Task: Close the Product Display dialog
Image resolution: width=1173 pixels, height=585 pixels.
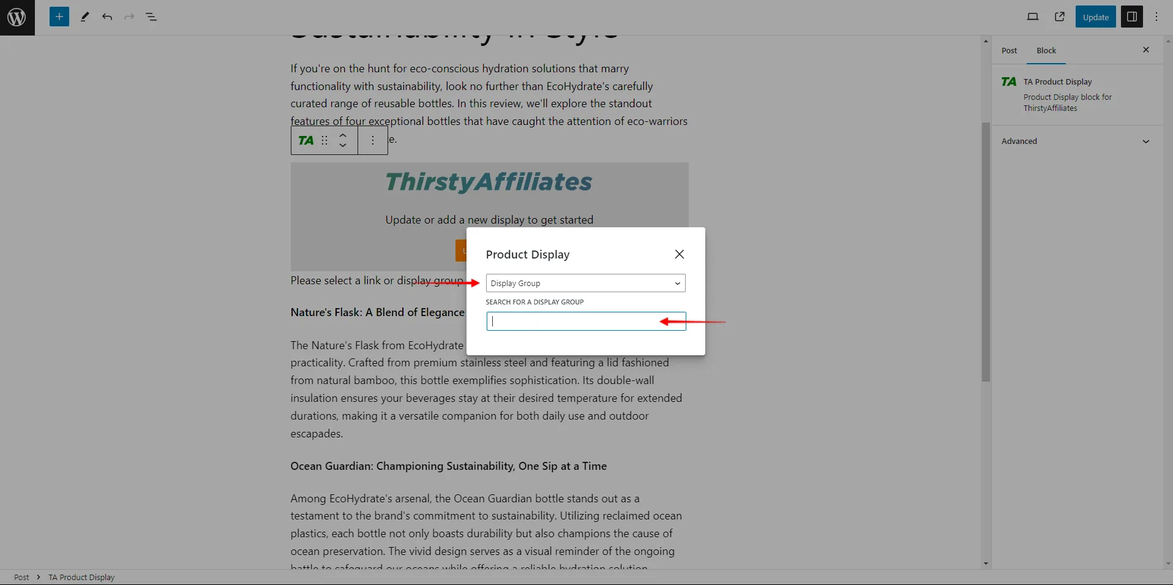Action: [x=679, y=254]
